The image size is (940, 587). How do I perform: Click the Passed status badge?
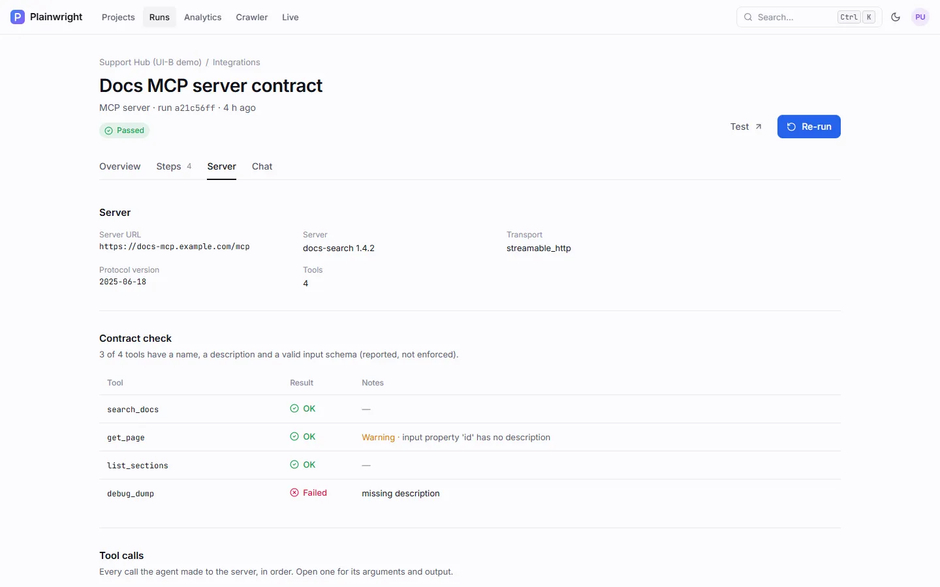tap(124, 130)
